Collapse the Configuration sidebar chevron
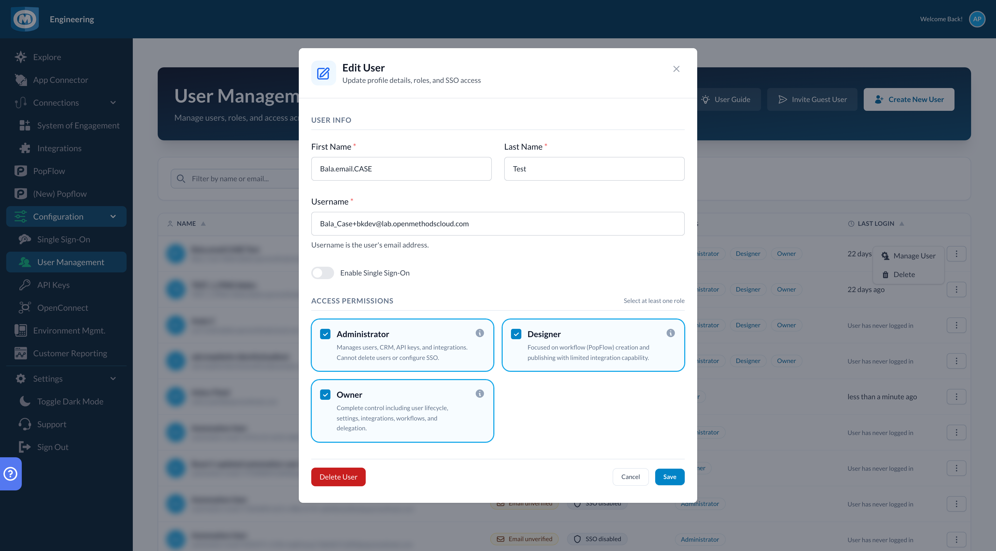This screenshot has height=551, width=996. pos(113,216)
